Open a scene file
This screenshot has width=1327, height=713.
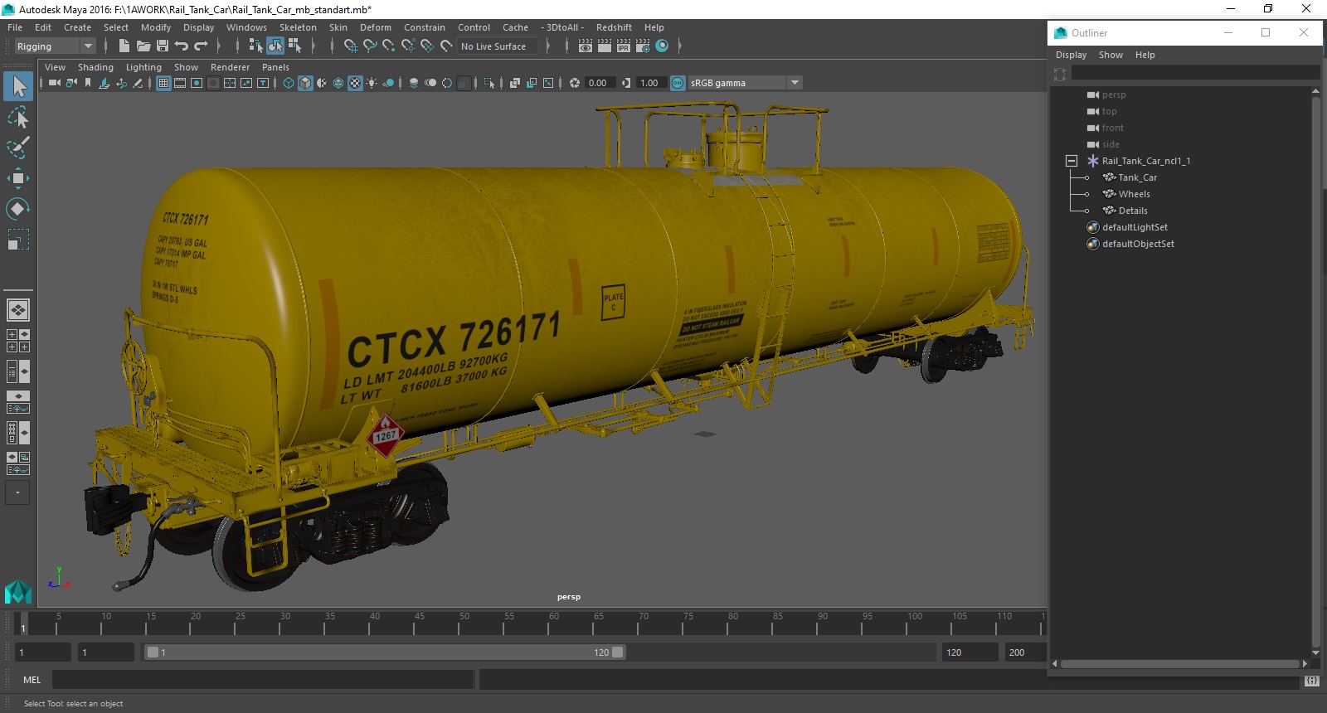(143, 46)
